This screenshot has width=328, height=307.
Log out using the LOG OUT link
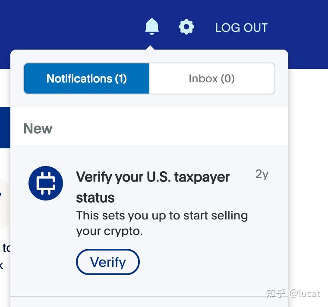click(241, 28)
